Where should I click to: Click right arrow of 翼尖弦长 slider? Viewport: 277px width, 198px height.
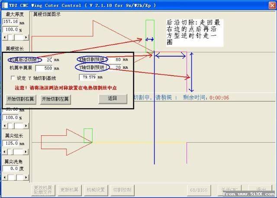[26, 152]
